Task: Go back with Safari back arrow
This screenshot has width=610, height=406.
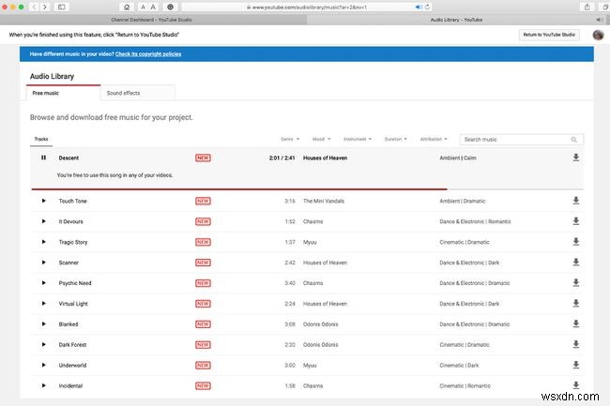Action: (x=34, y=7)
